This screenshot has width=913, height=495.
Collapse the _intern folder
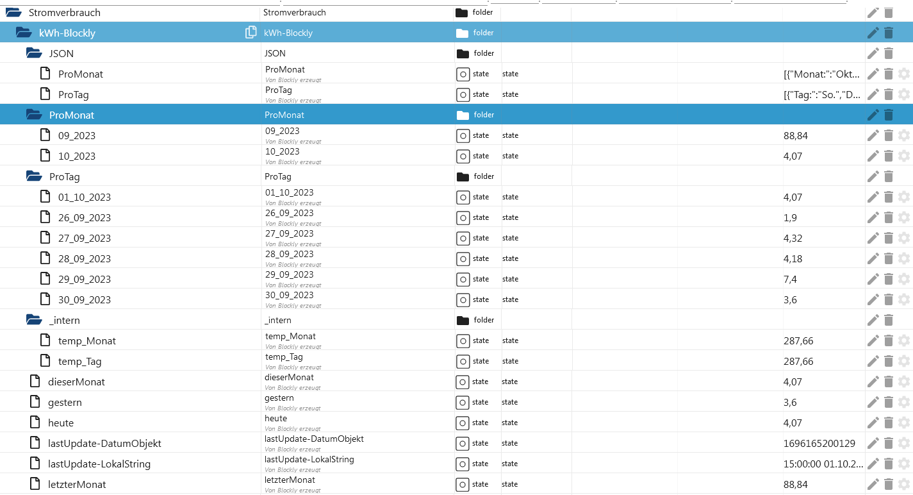coord(34,320)
